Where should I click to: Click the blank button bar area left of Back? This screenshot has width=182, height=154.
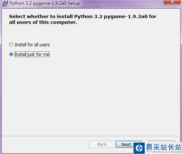coord(45,144)
